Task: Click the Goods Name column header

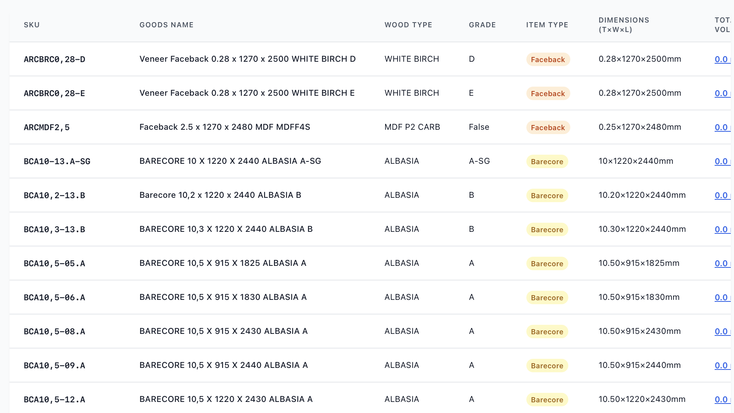Action: [x=166, y=25]
